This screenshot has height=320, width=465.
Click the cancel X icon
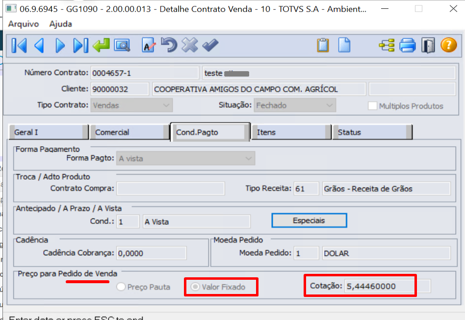(x=190, y=45)
